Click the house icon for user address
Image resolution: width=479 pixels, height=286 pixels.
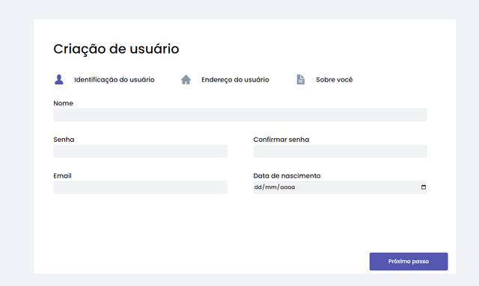(x=186, y=80)
